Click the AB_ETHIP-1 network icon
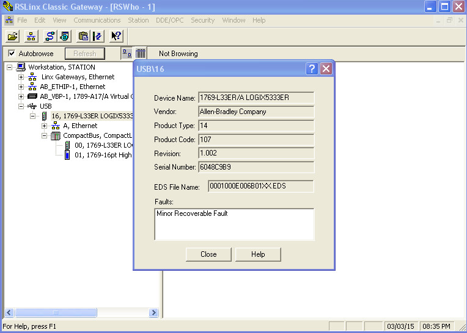The image size is (467, 333). coord(32,87)
